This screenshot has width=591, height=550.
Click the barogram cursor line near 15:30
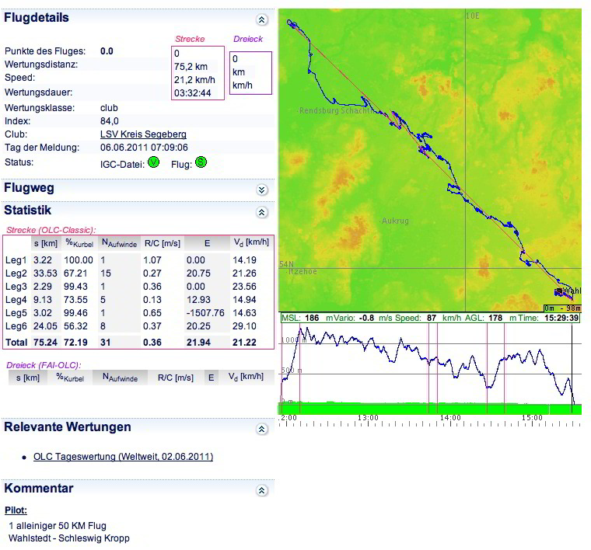[572, 365]
